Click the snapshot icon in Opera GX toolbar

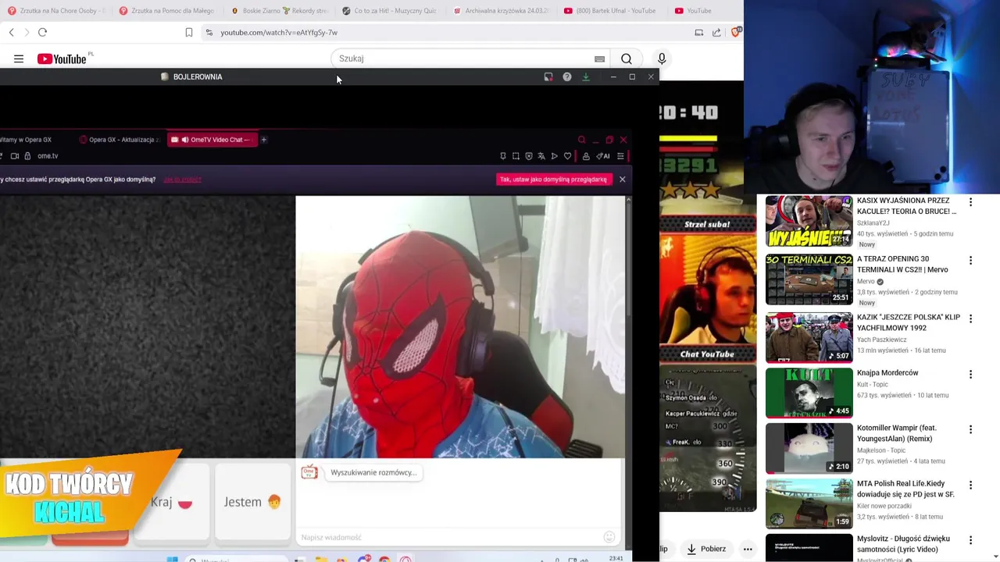516,156
